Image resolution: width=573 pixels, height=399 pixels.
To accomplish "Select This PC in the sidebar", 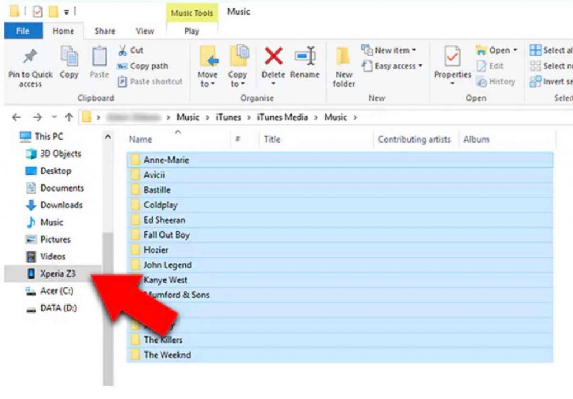I will click(41, 136).
